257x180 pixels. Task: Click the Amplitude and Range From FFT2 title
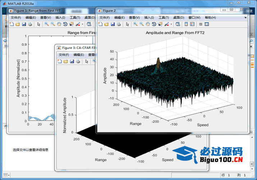[175, 33]
